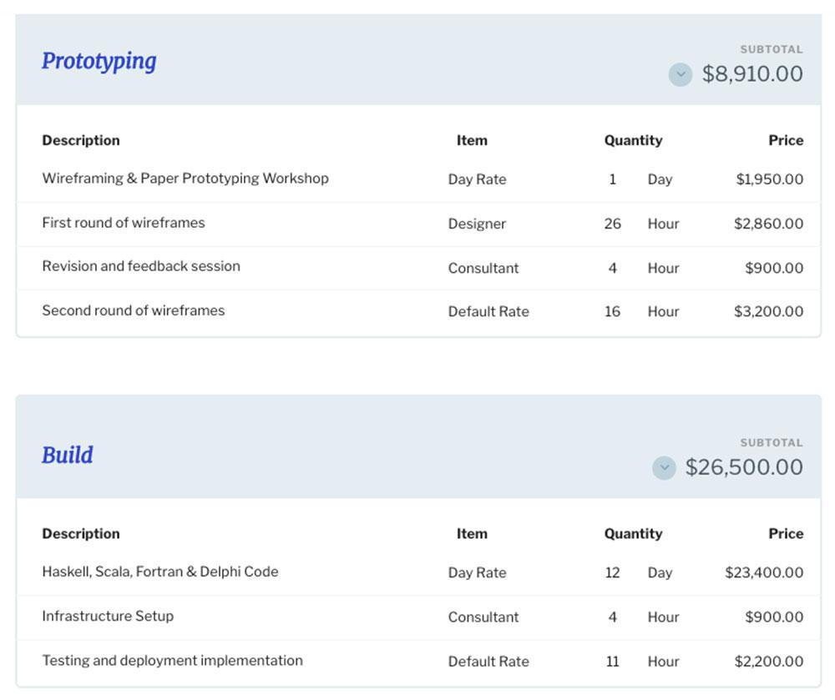Click the $2,860.00 price value
This screenshot has height=700, width=835.
[x=768, y=224]
